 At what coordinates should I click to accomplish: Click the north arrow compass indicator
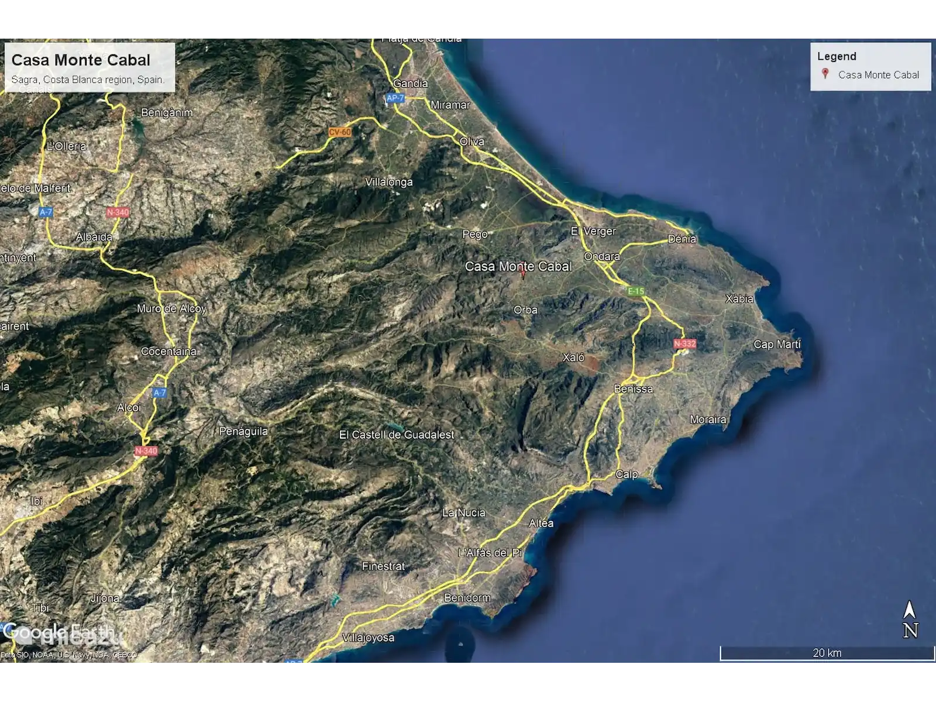pyautogui.click(x=910, y=620)
